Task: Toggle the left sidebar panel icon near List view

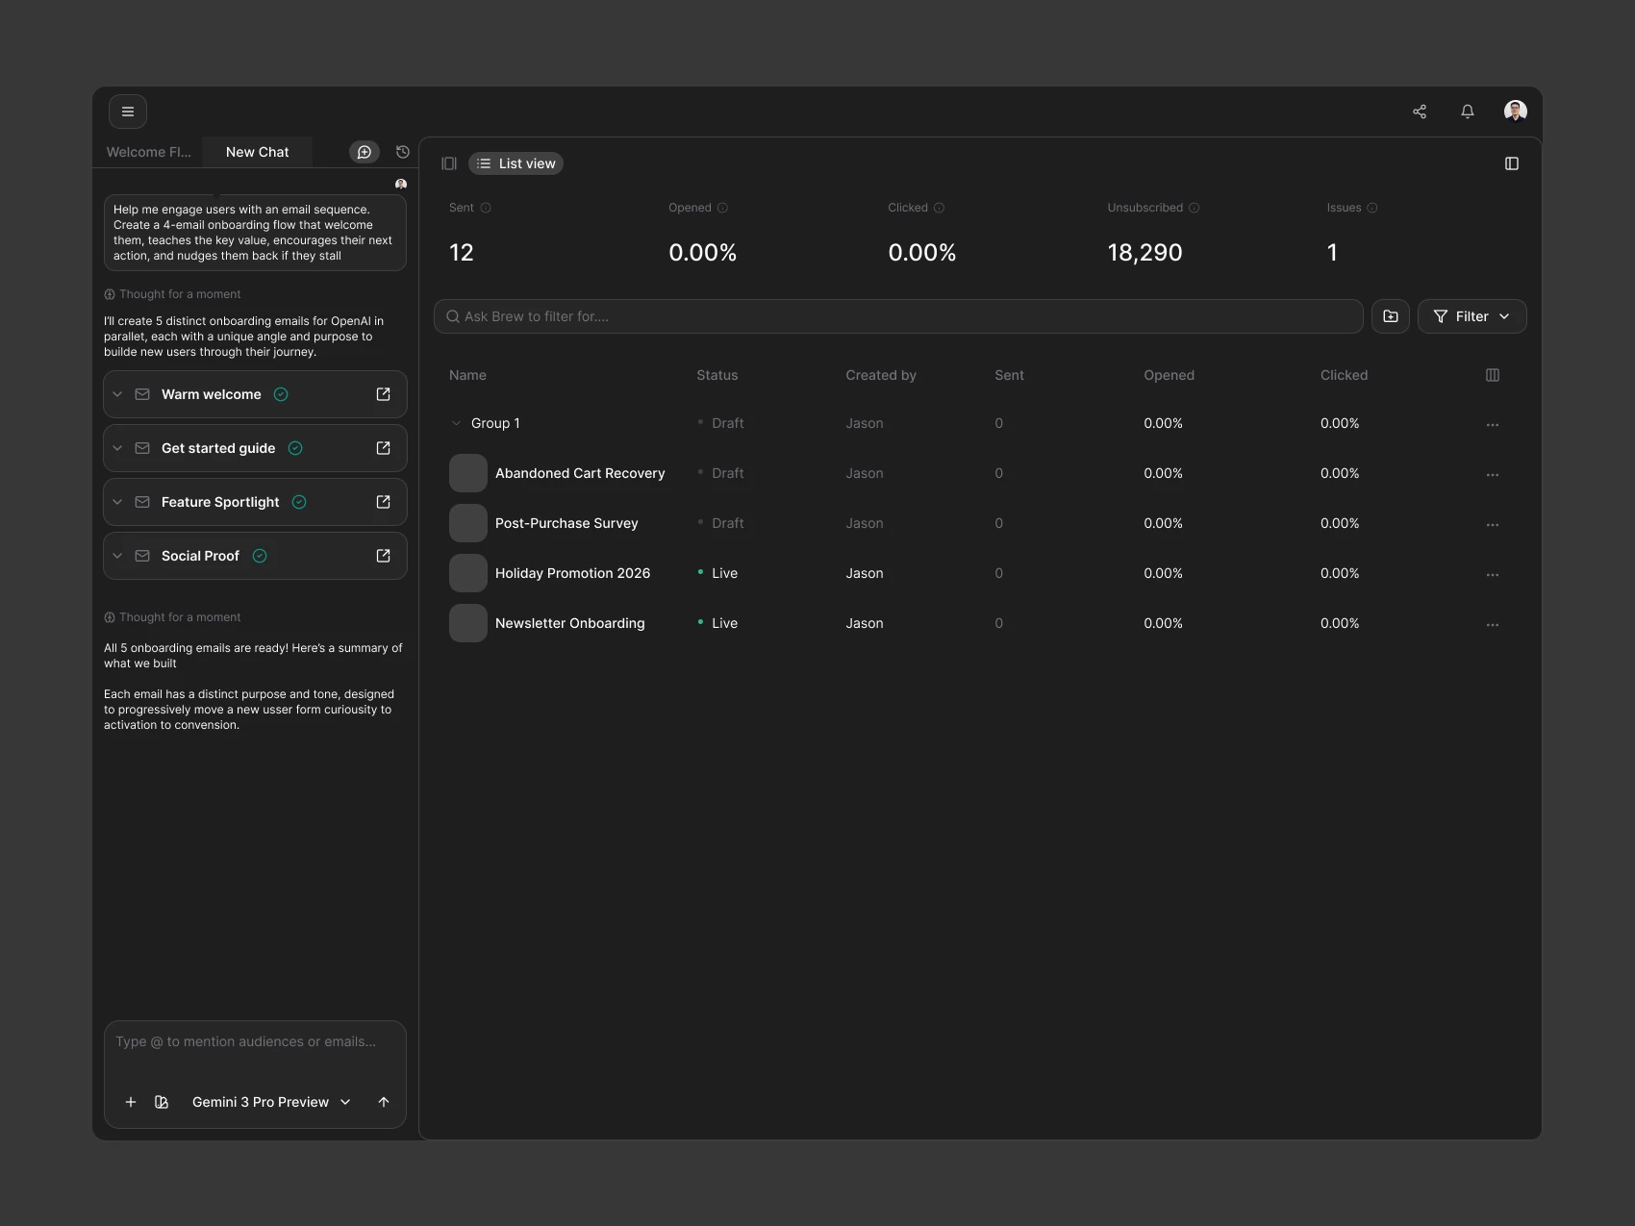Action: [x=449, y=163]
